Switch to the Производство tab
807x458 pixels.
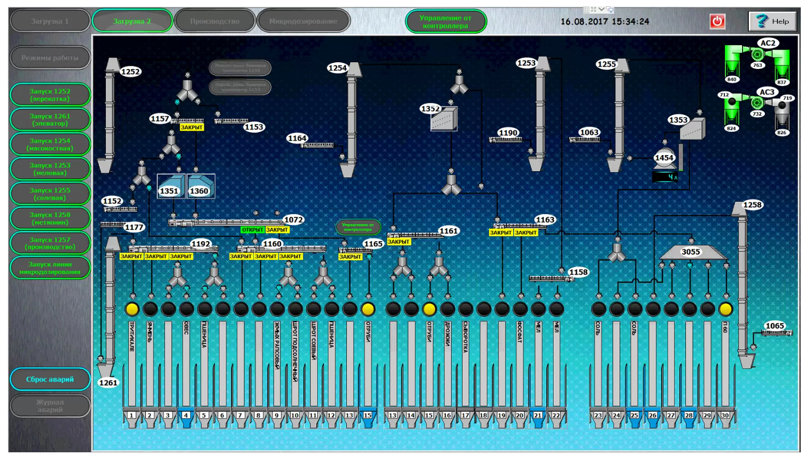click(214, 21)
